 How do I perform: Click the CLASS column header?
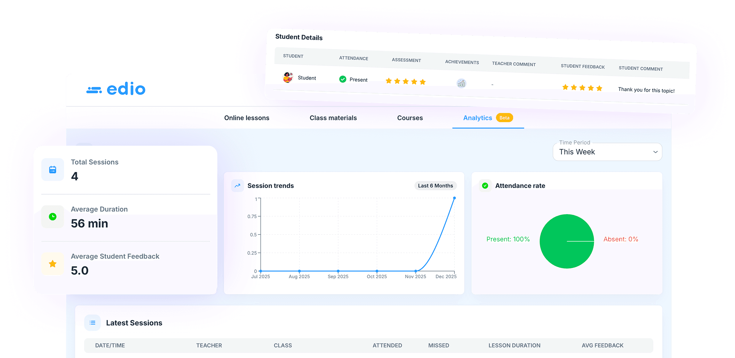coord(283,345)
